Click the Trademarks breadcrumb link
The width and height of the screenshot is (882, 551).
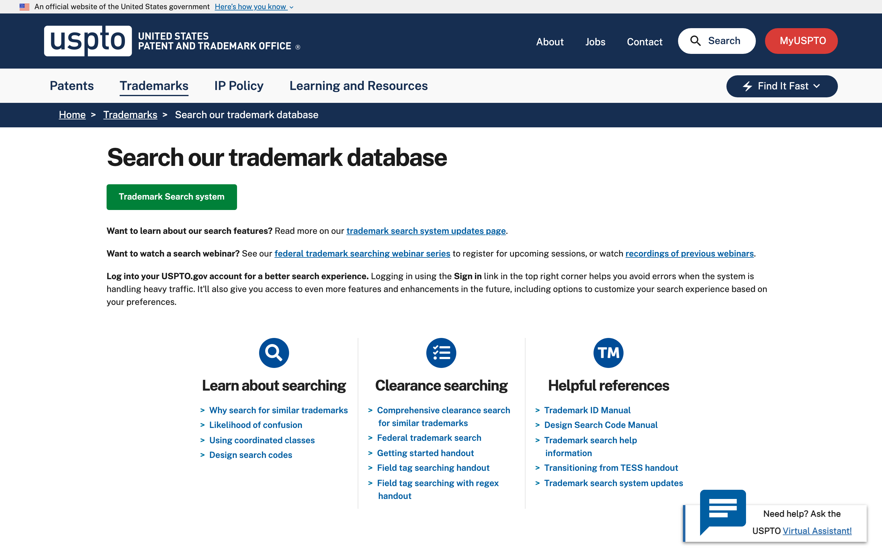coord(130,115)
